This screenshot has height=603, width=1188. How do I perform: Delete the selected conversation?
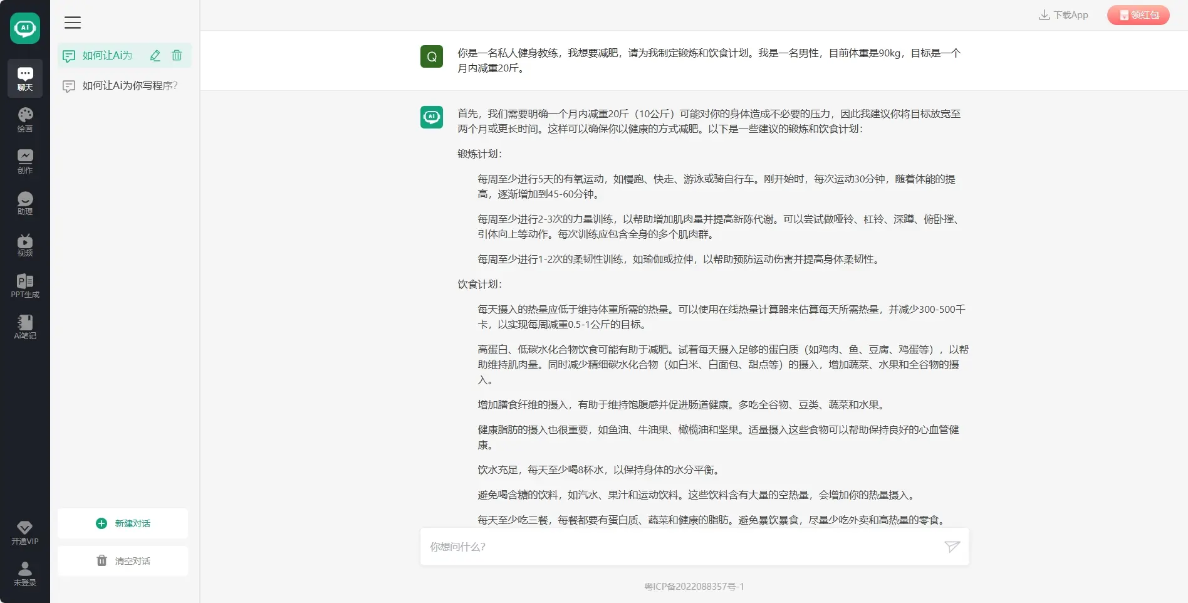pyautogui.click(x=177, y=56)
